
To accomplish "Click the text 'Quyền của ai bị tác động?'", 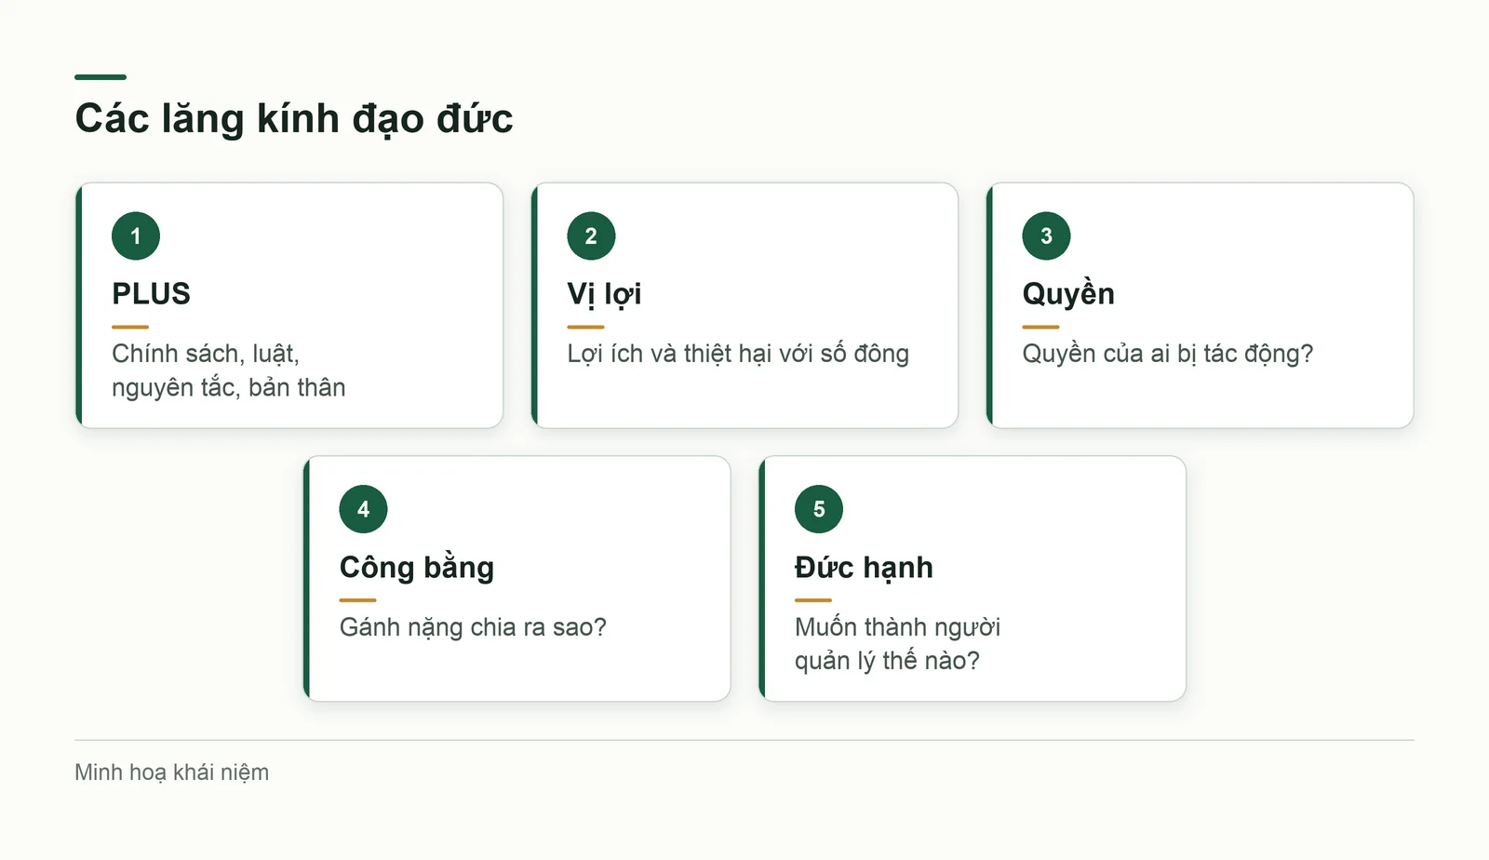I will tap(1168, 354).
